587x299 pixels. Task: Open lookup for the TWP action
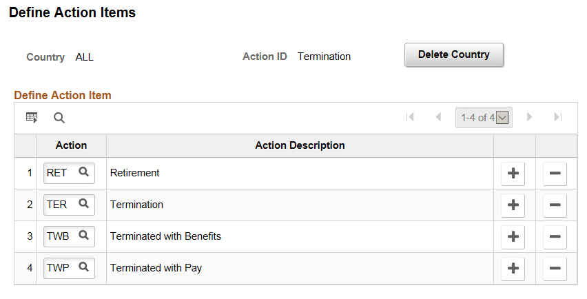pyautogui.click(x=83, y=268)
